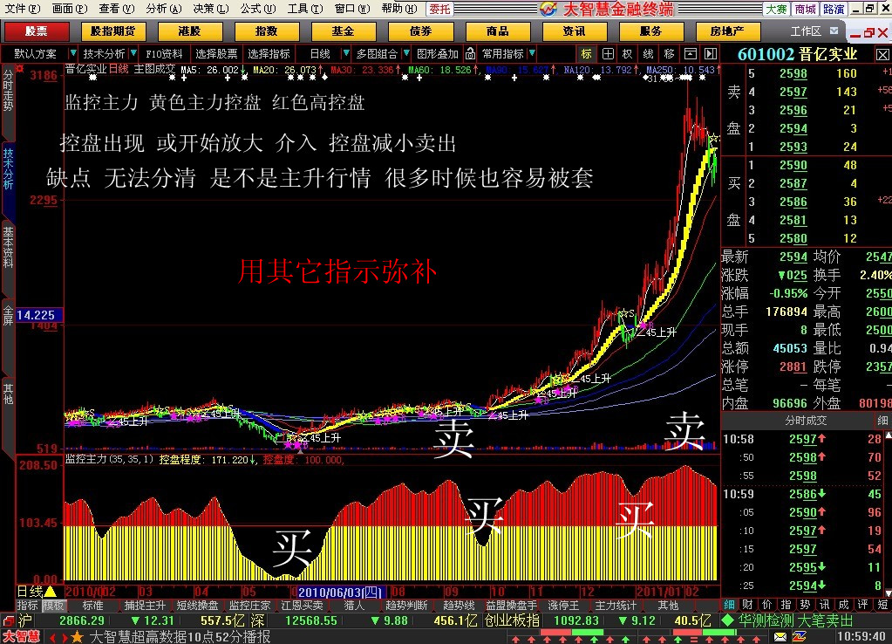Image resolution: width=892 pixels, height=644 pixels.
Task: Open the 决策 menu
Action: (x=210, y=9)
